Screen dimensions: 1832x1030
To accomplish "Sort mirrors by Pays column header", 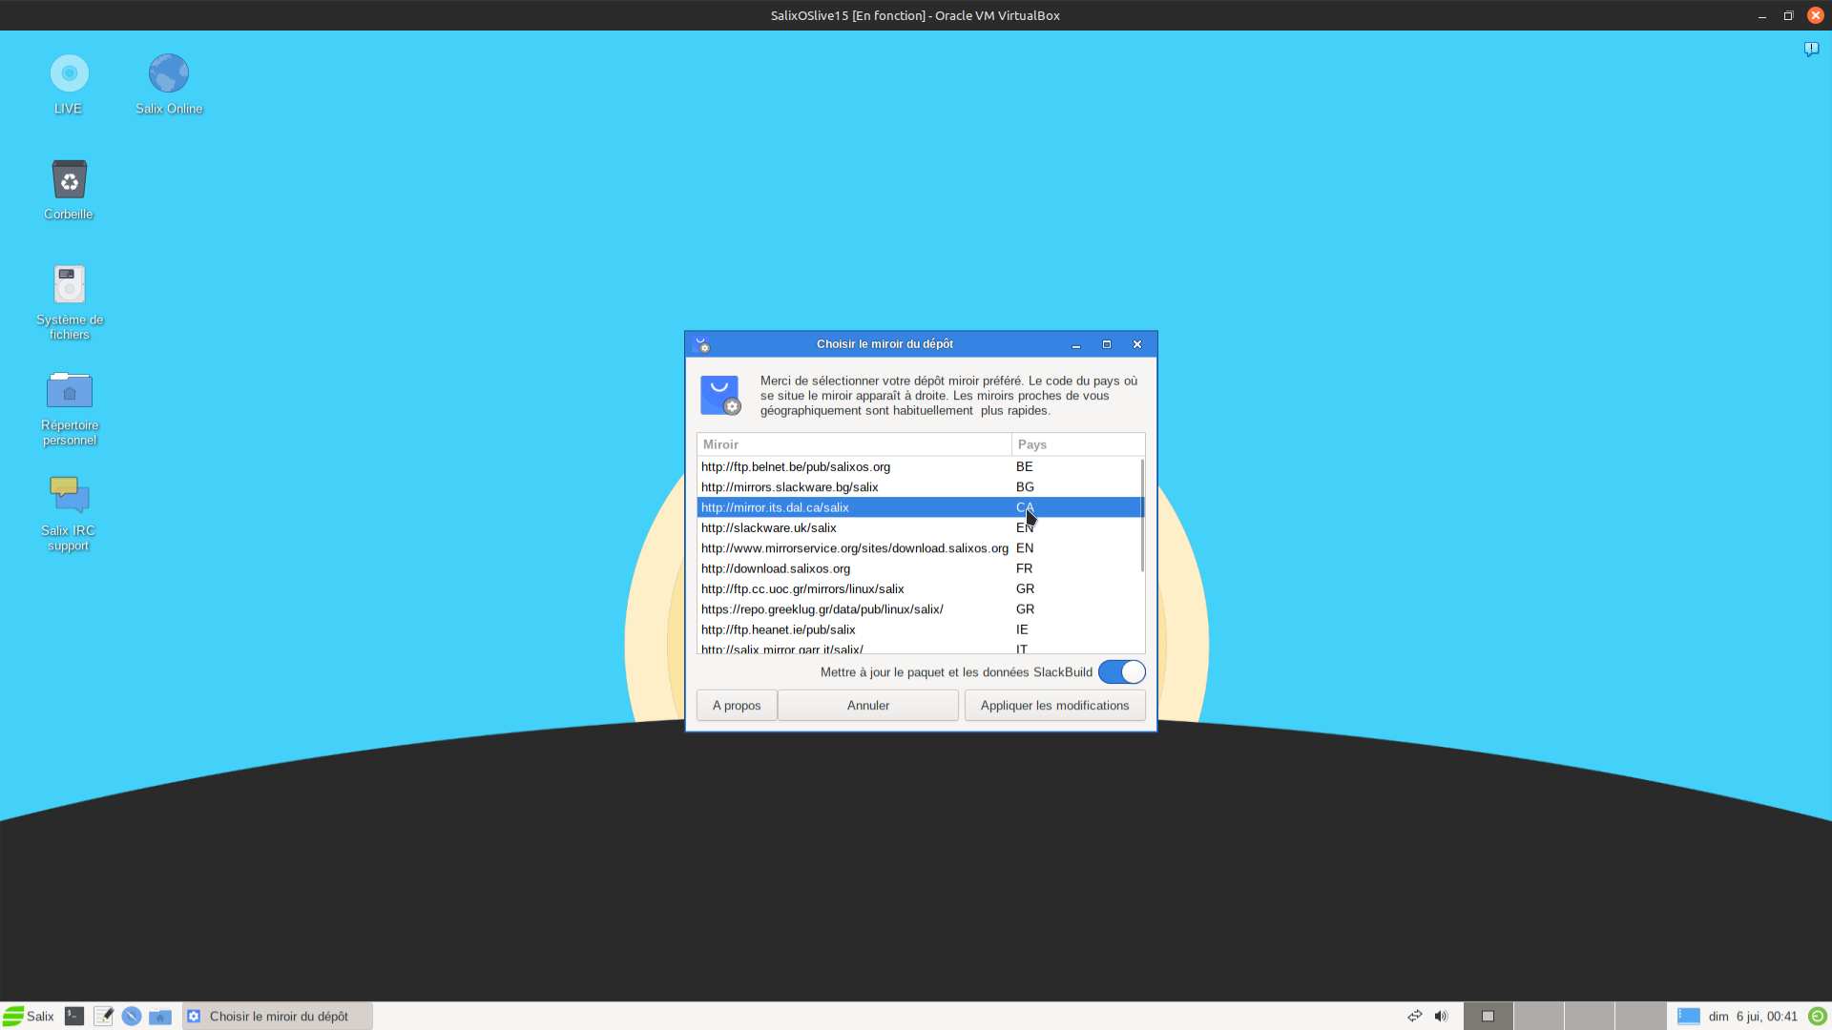I will [1076, 444].
